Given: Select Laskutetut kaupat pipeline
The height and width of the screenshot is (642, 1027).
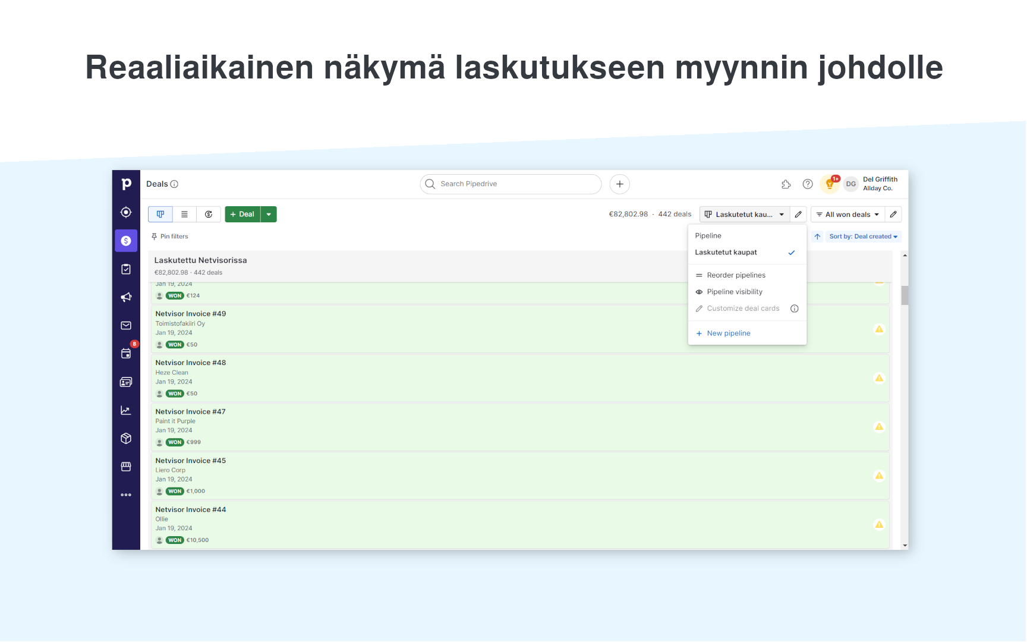Looking at the screenshot, I should (747, 253).
